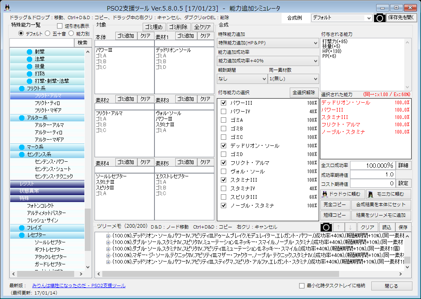Viewport: 421px width, 299px height.
Task: Uncheck パワーIII ability checkbox
Action: point(223,103)
